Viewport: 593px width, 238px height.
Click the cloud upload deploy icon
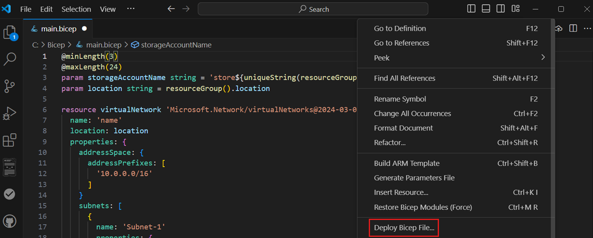point(559,29)
